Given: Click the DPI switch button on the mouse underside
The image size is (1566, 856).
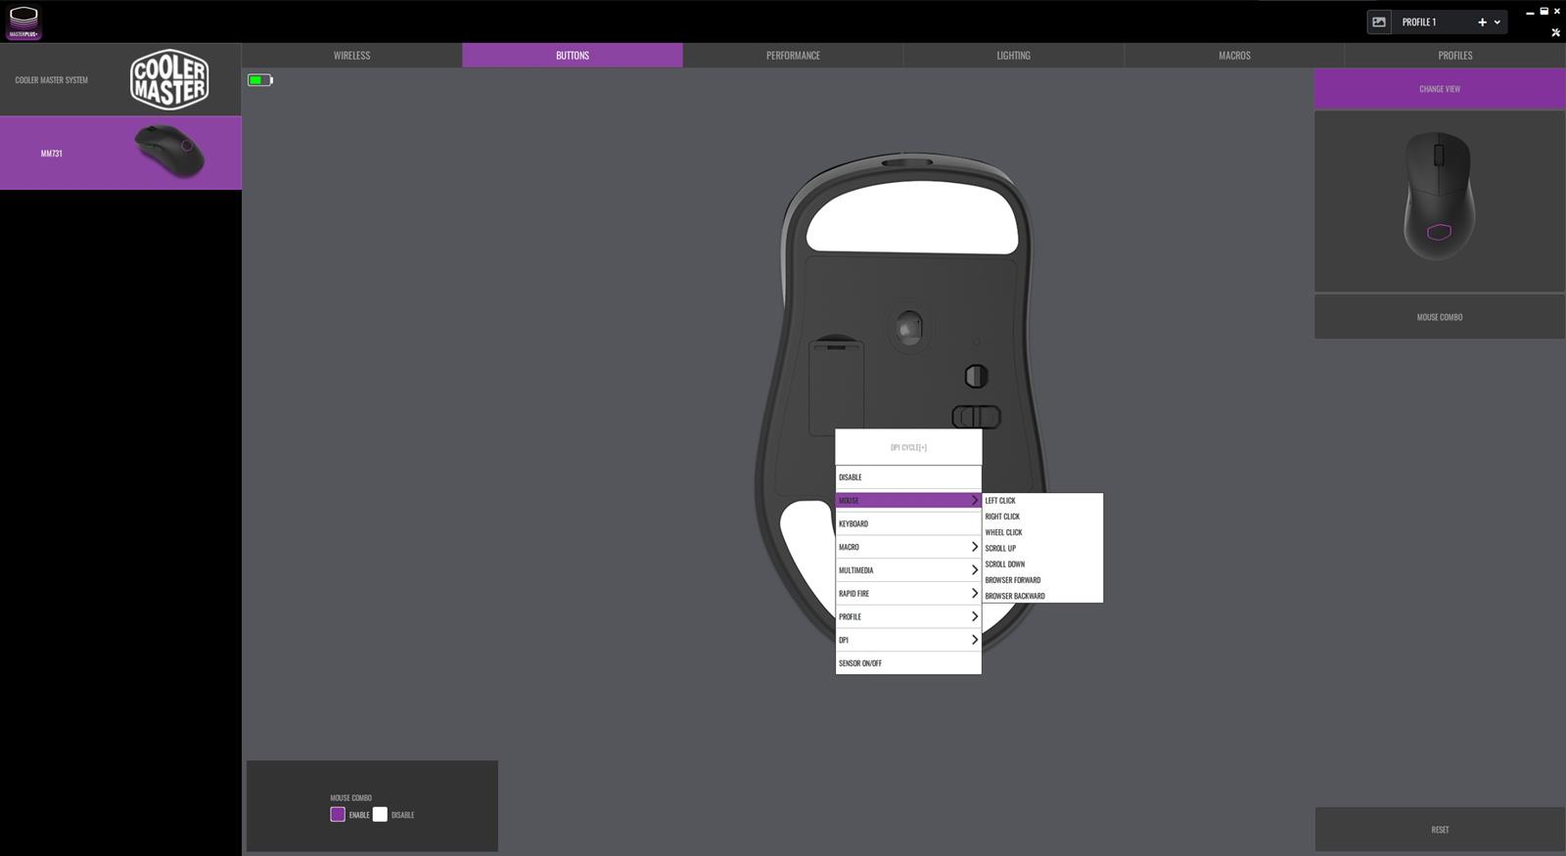Looking at the screenshot, I should tap(976, 376).
